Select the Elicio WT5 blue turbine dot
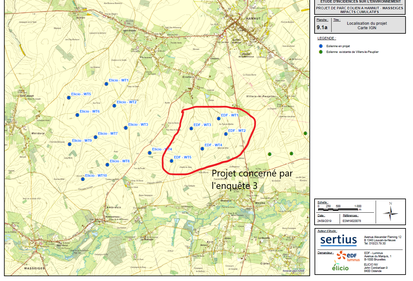Screen dimensions: 413x281 [69, 98]
